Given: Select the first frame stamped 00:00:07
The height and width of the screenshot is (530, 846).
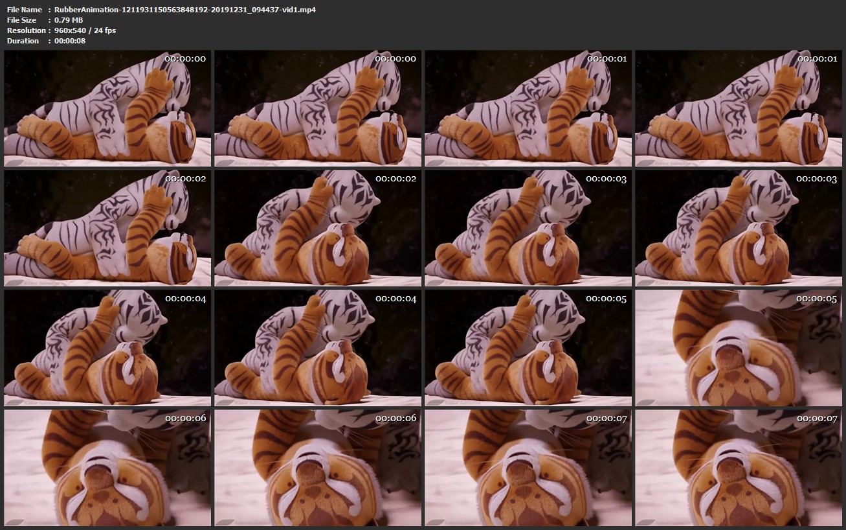Looking at the screenshot, I should pos(528,468).
